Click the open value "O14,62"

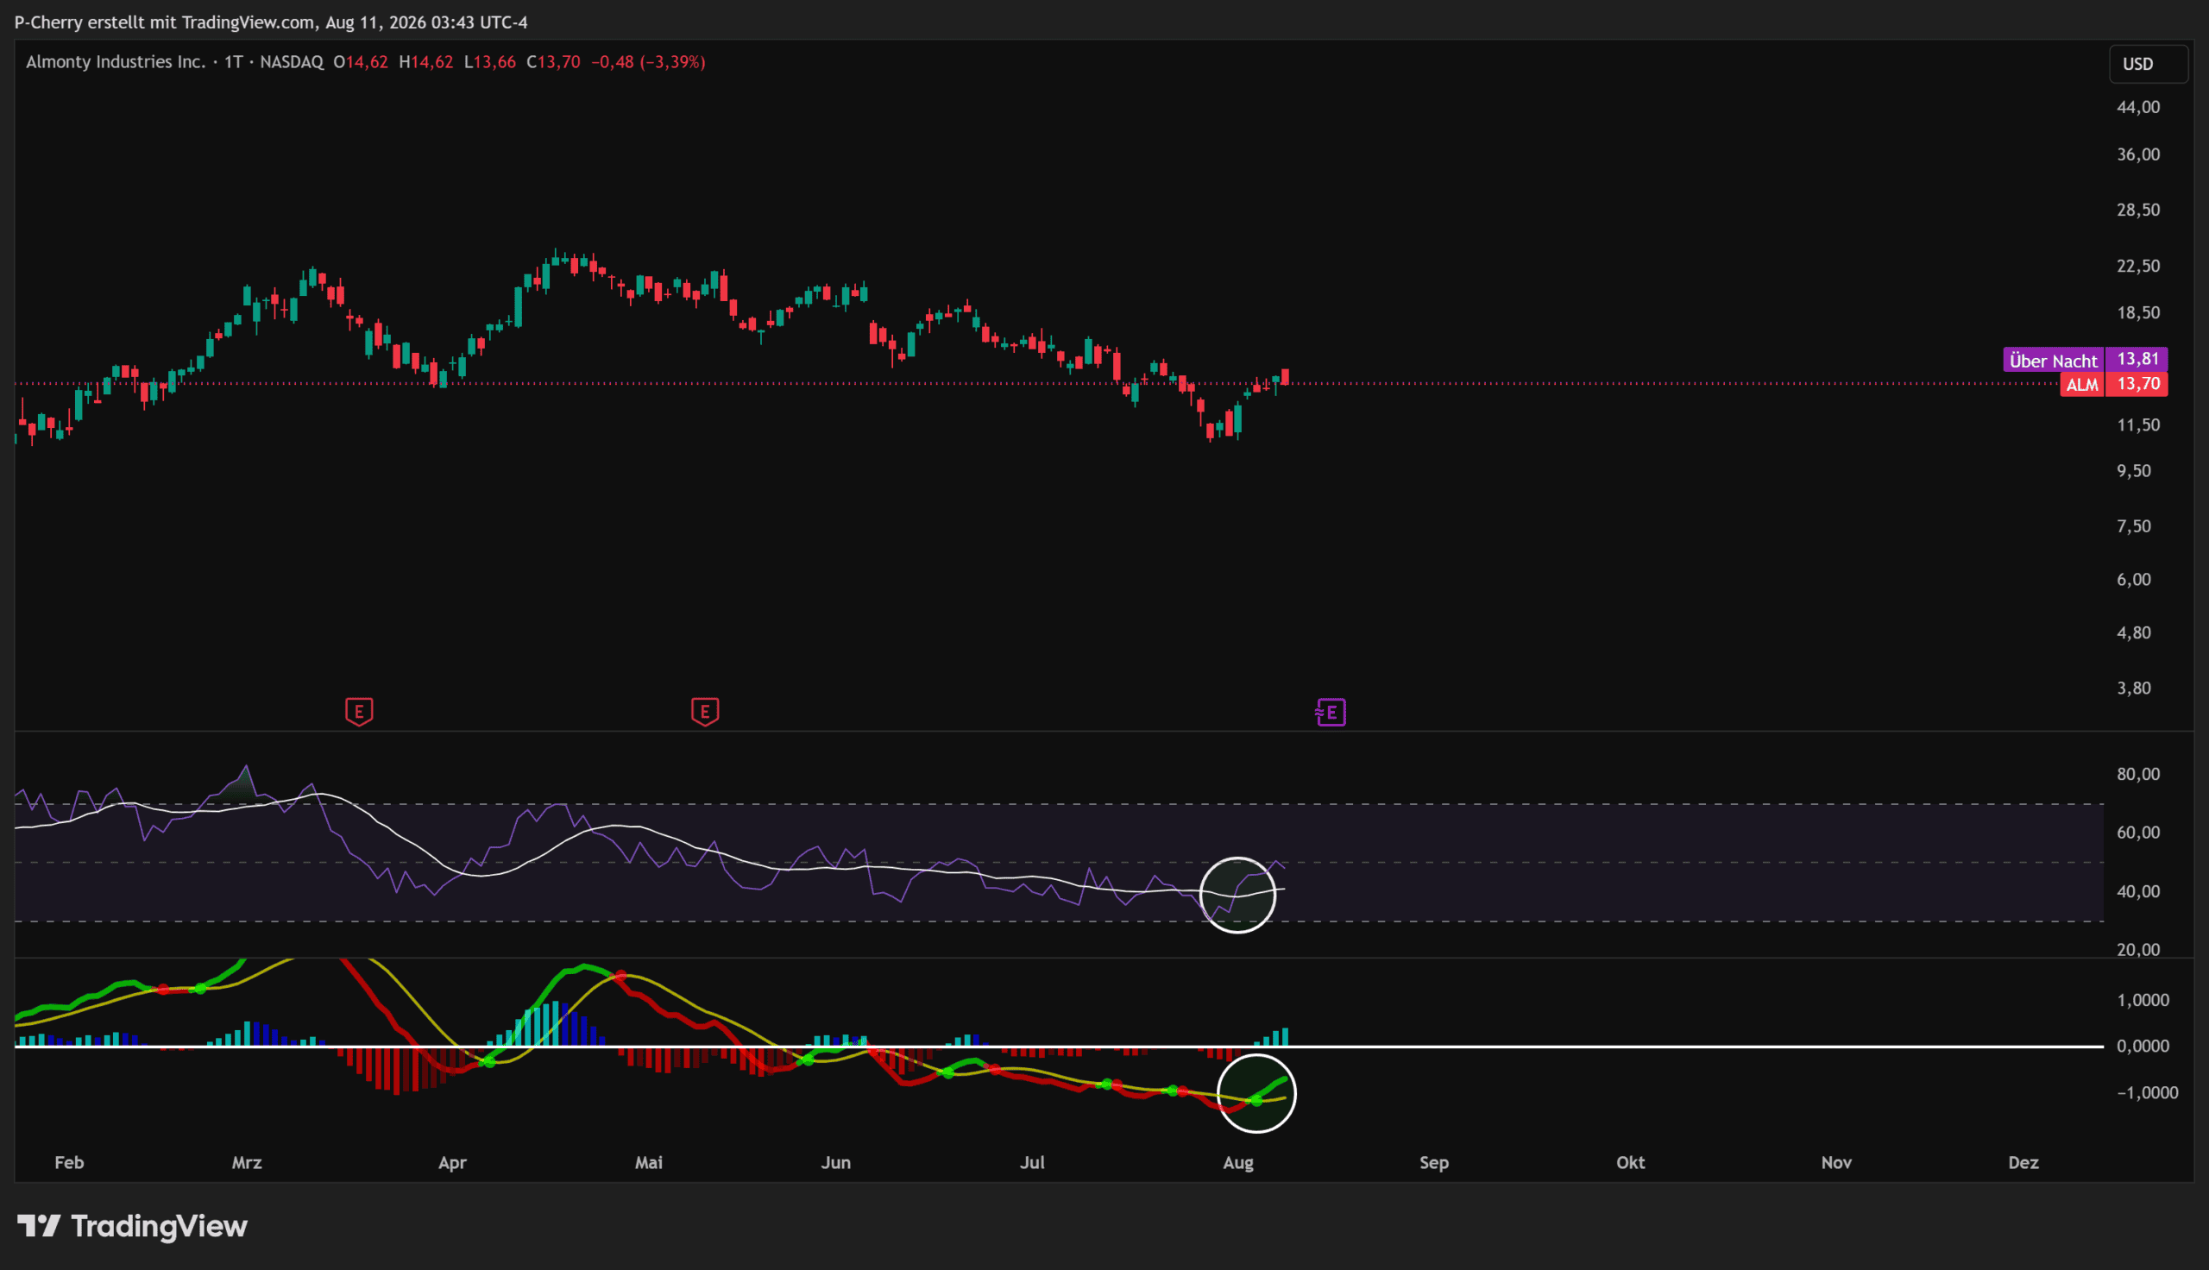tap(361, 62)
